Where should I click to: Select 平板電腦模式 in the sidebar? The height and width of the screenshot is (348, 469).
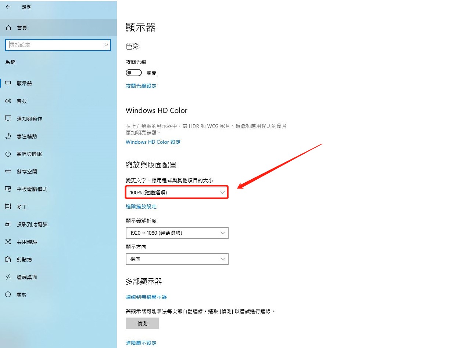58,189
